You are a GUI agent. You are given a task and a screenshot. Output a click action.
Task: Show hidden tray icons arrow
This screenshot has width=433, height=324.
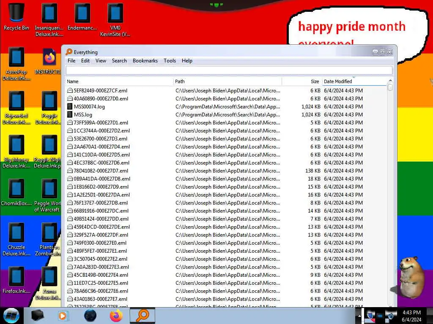pos(359,316)
